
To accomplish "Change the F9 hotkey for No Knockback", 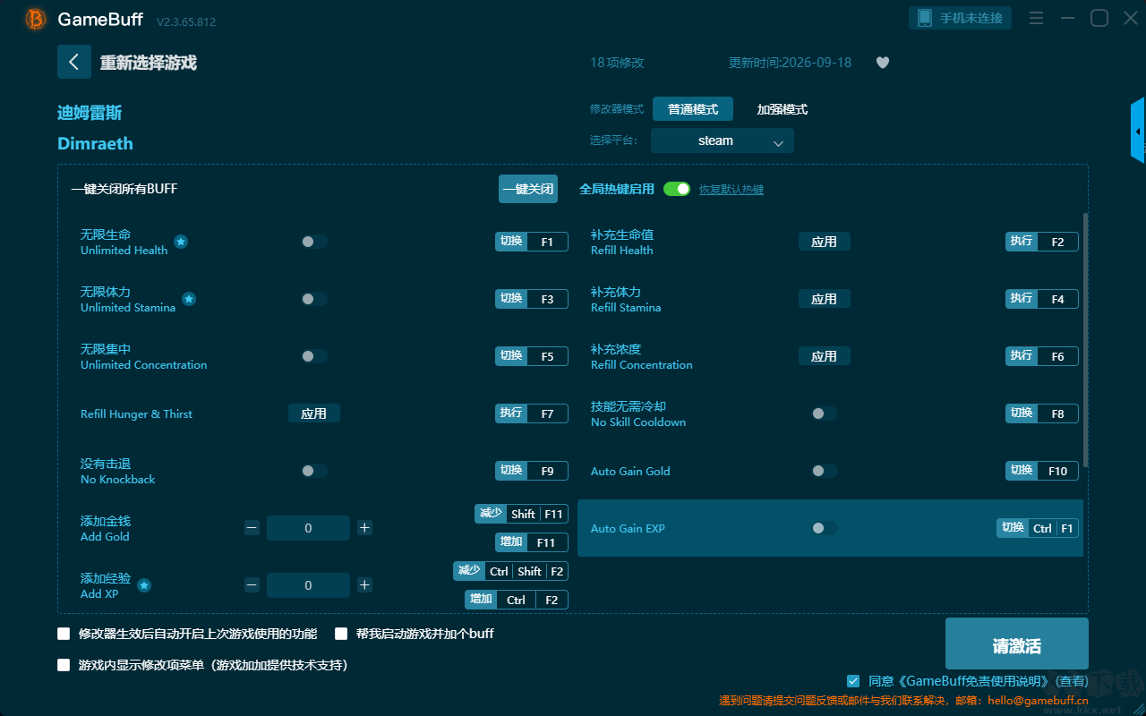I will 547,471.
